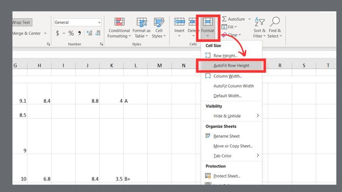Apply Percent Style formatting
Screen dimensions: 342x192
coord(71,33)
